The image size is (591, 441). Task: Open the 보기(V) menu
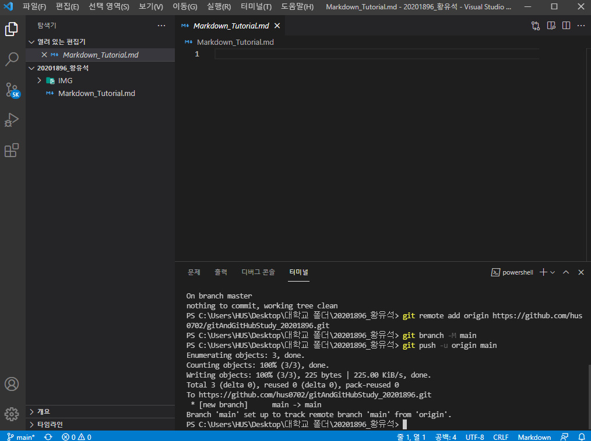click(x=151, y=7)
